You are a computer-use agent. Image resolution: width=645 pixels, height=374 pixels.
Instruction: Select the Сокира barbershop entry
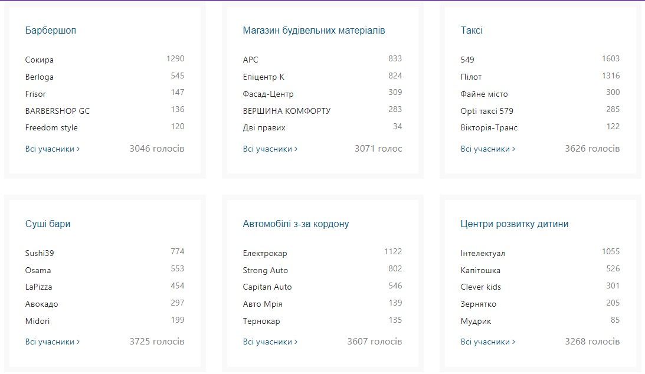coord(40,60)
